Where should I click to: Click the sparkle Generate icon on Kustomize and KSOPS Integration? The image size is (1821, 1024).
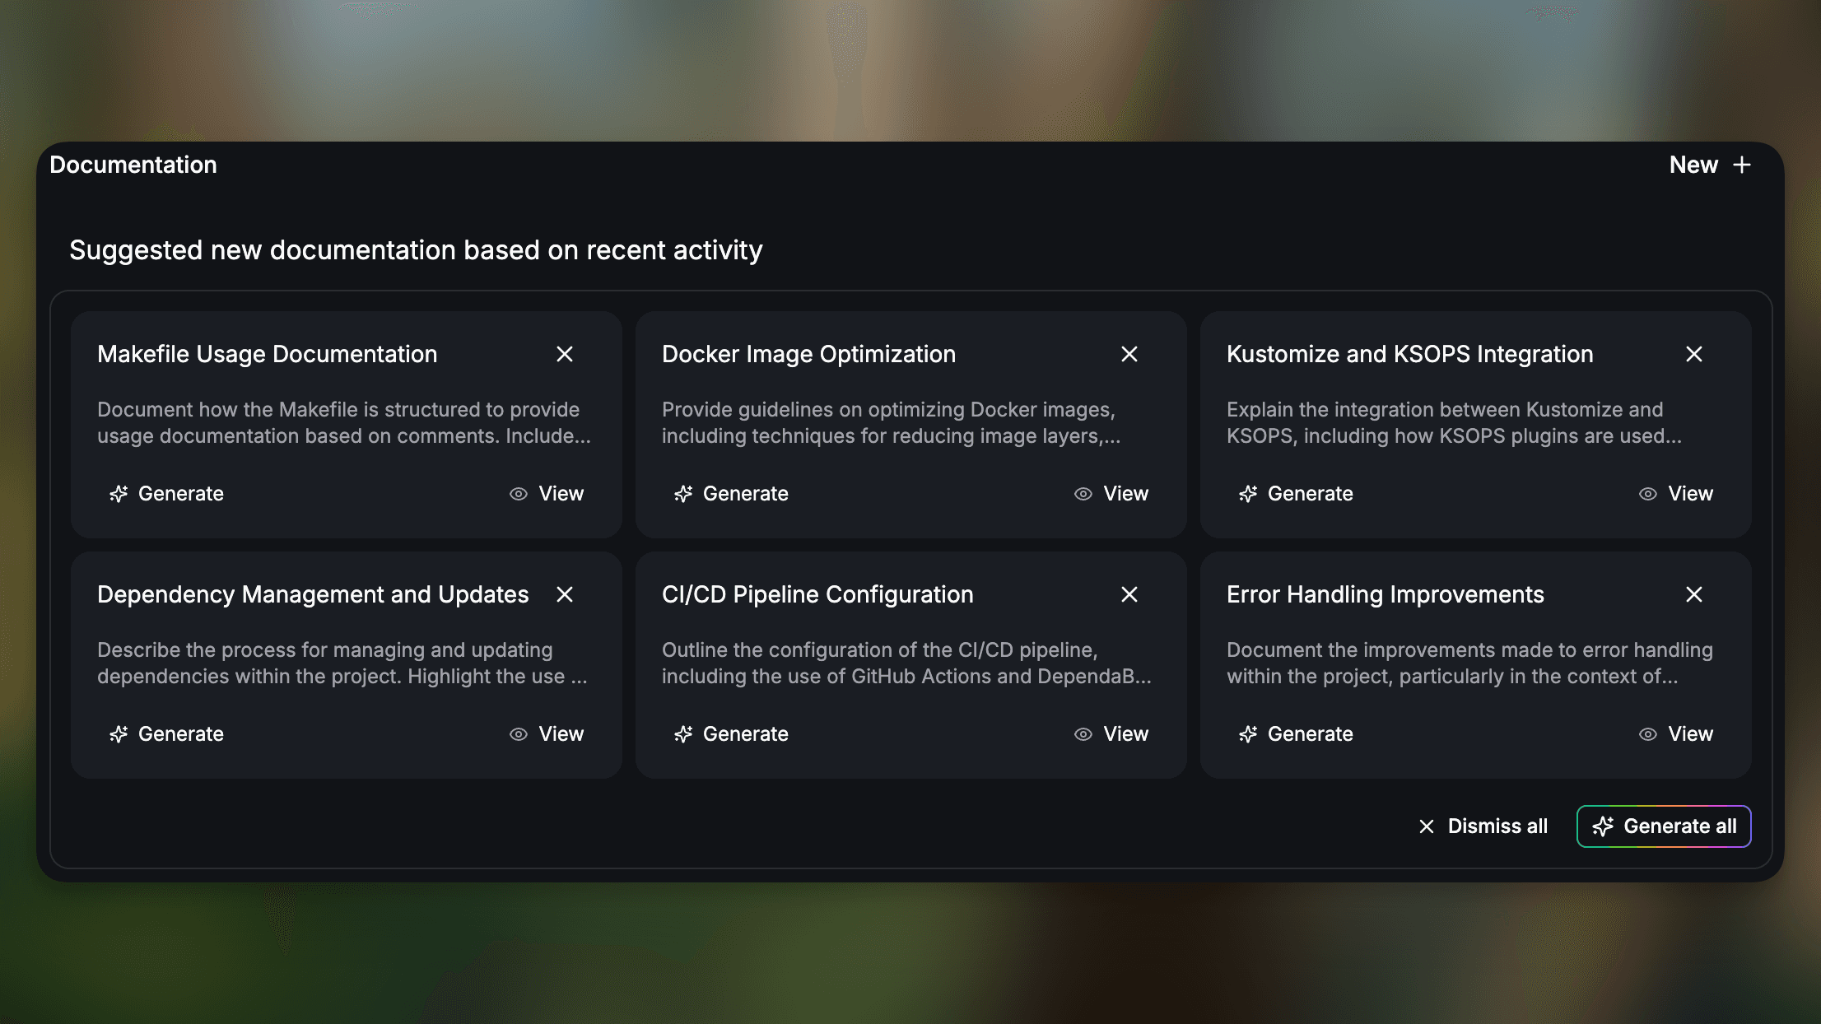click(1248, 494)
